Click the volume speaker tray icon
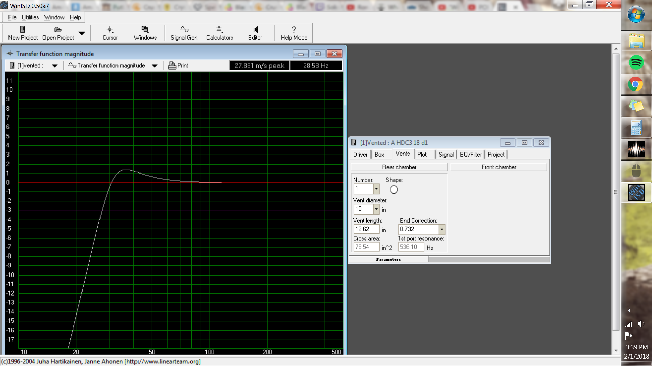 641,324
